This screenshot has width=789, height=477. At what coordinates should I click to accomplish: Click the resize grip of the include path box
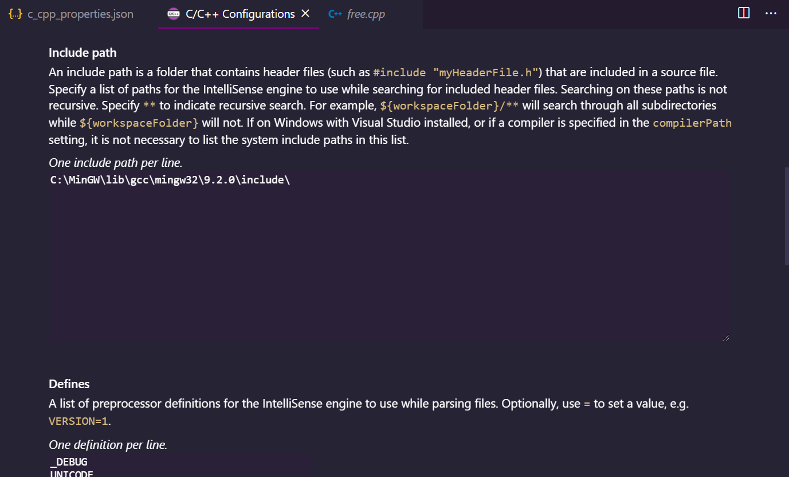pos(725,337)
